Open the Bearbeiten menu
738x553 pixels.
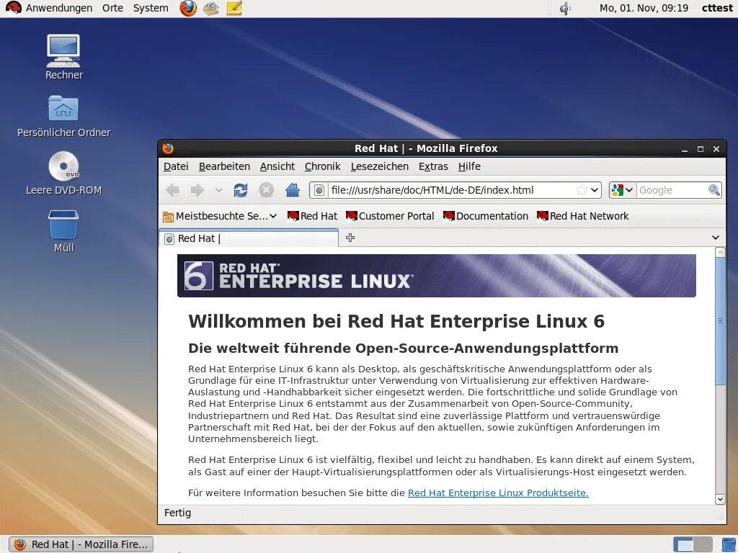[225, 166]
